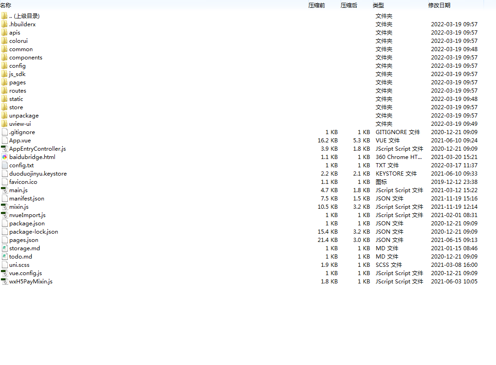Select the wxH5PayMixin.js script icon
Screen dimensions: 496x365
[5, 281]
